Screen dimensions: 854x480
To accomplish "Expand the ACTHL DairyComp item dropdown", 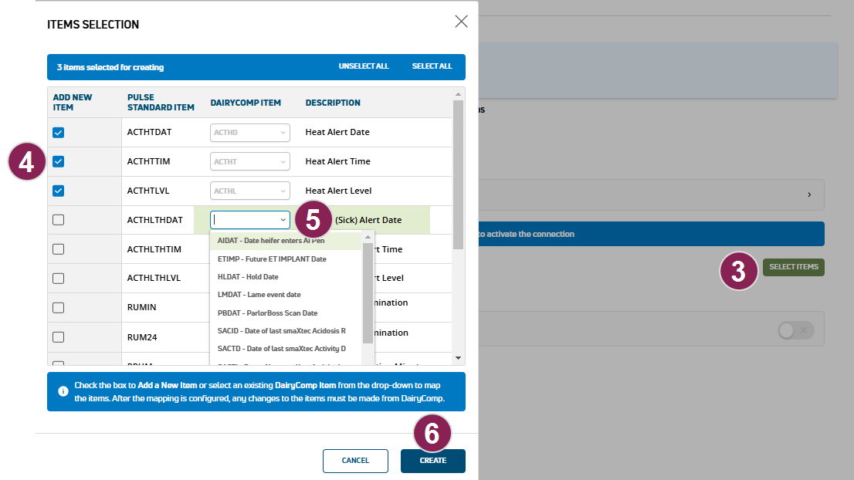I will click(249, 191).
